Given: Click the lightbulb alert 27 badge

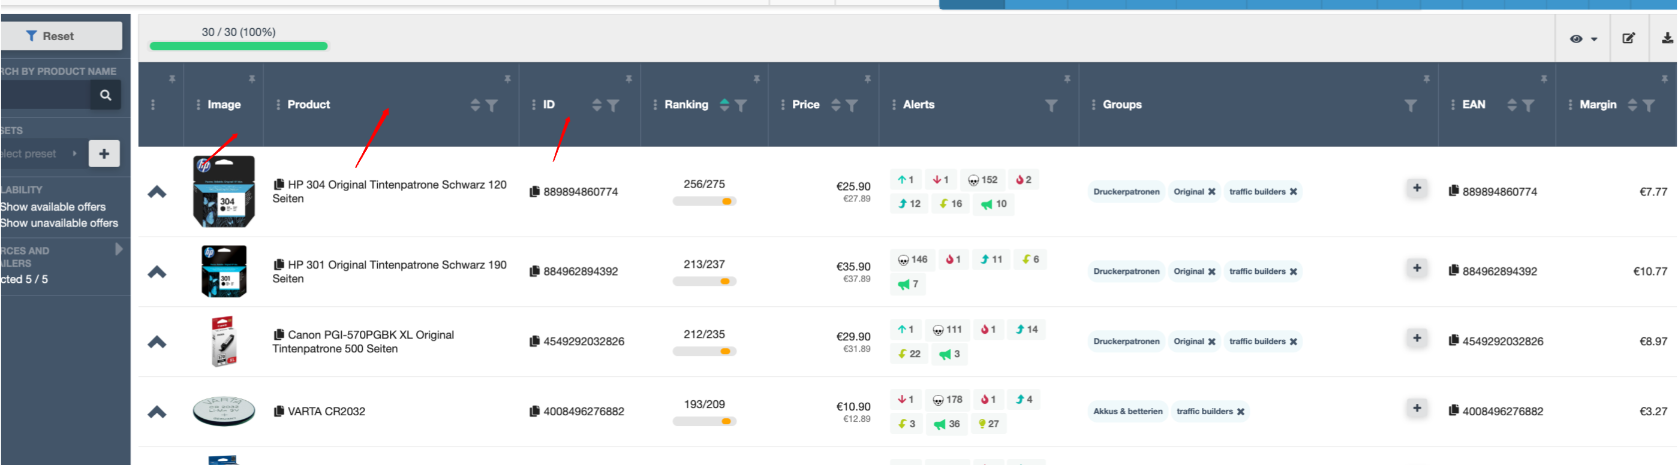Looking at the screenshot, I should pos(988,424).
